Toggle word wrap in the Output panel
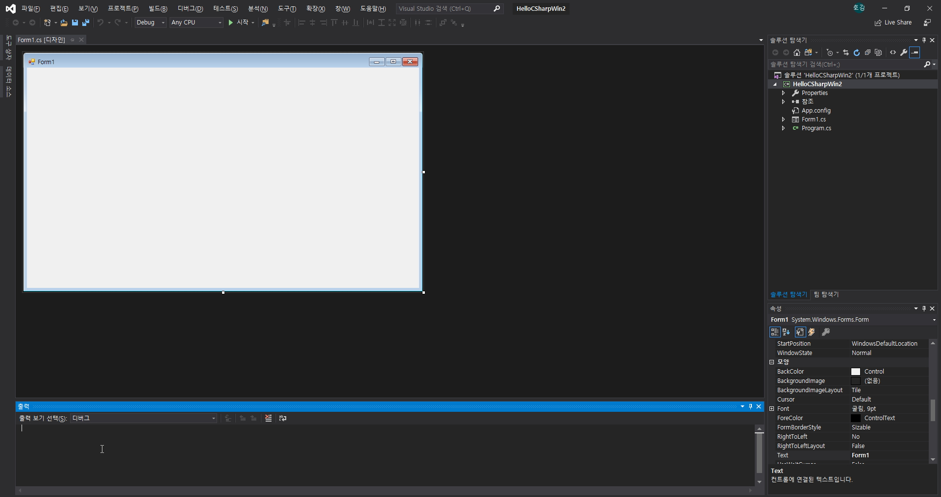 click(283, 418)
